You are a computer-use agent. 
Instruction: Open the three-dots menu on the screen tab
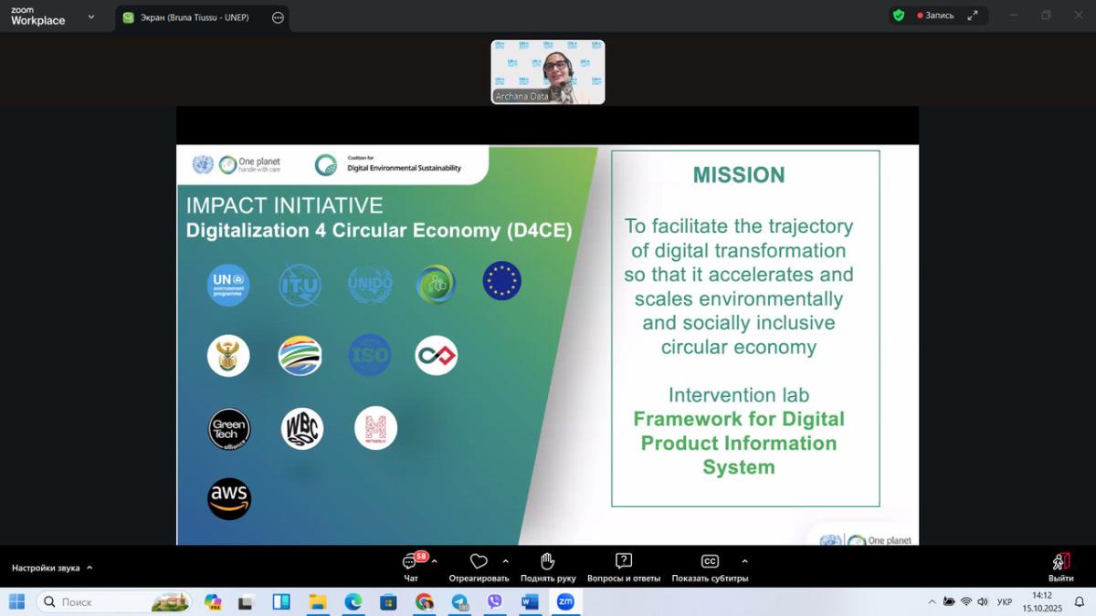click(278, 17)
